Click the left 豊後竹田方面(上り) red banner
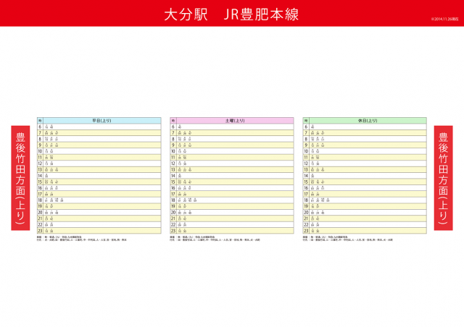 [x=20, y=178]
